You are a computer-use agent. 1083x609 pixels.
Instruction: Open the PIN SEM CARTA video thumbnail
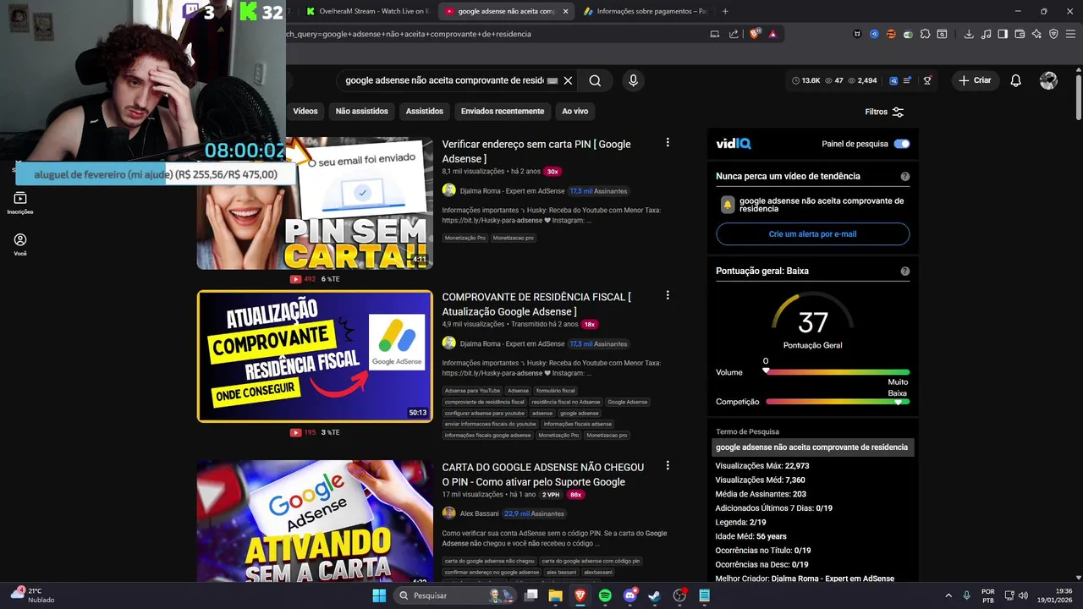315,203
